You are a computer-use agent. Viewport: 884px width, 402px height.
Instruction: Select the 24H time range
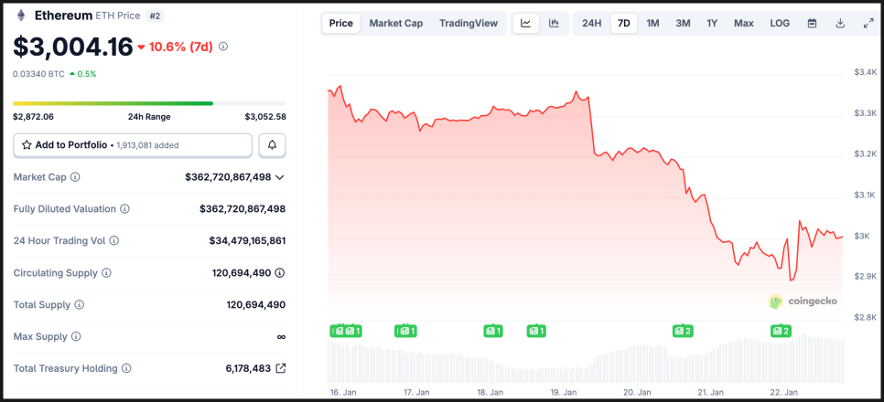click(x=591, y=24)
